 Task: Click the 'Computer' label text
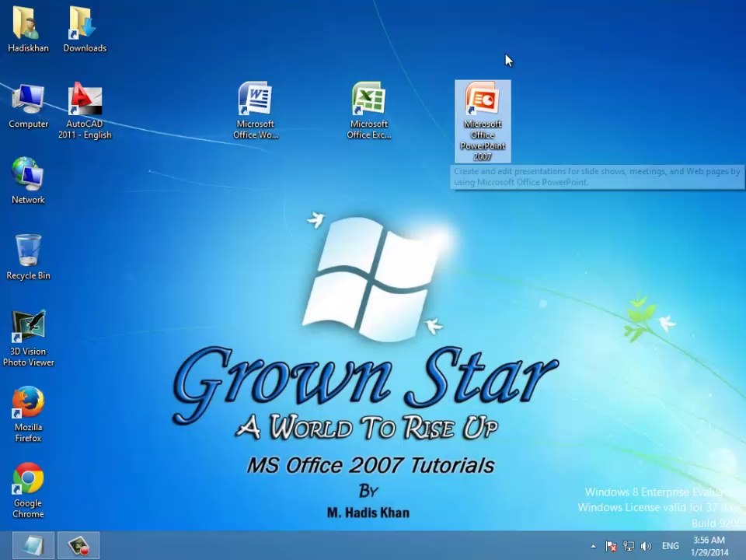(x=28, y=124)
